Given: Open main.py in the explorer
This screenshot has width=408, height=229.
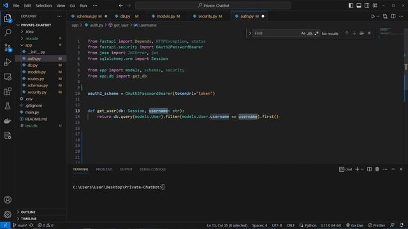Looking at the screenshot, I should coord(32,112).
